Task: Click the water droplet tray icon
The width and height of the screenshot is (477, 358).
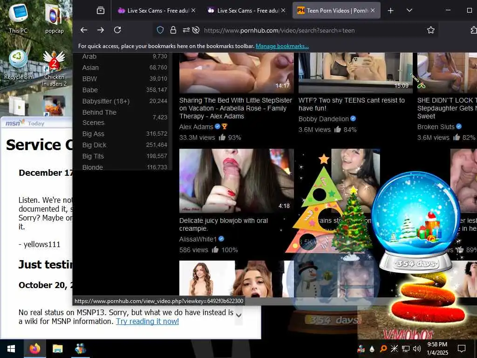Action: coord(372,349)
